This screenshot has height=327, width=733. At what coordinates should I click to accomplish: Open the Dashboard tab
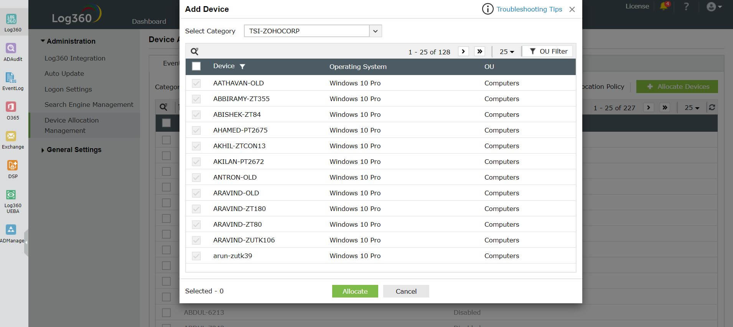(149, 21)
